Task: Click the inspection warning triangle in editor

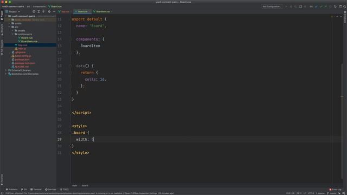Action: click(332, 16)
